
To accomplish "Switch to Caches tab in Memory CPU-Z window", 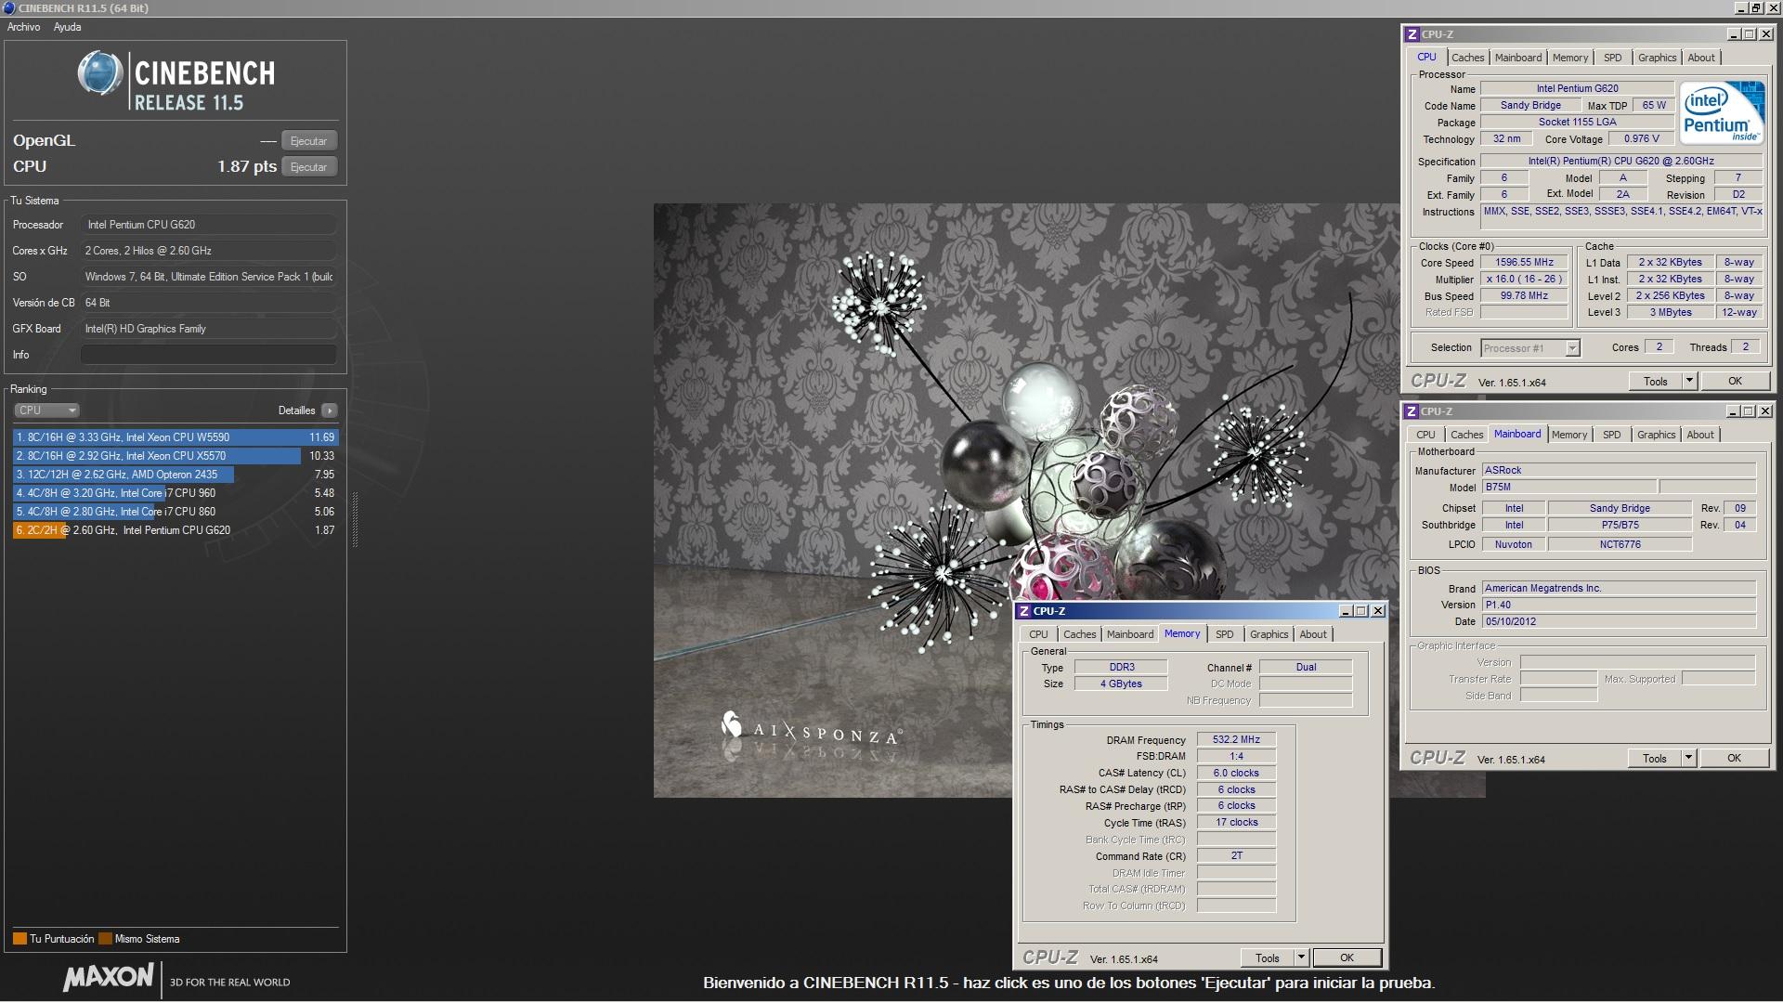I will [1079, 634].
